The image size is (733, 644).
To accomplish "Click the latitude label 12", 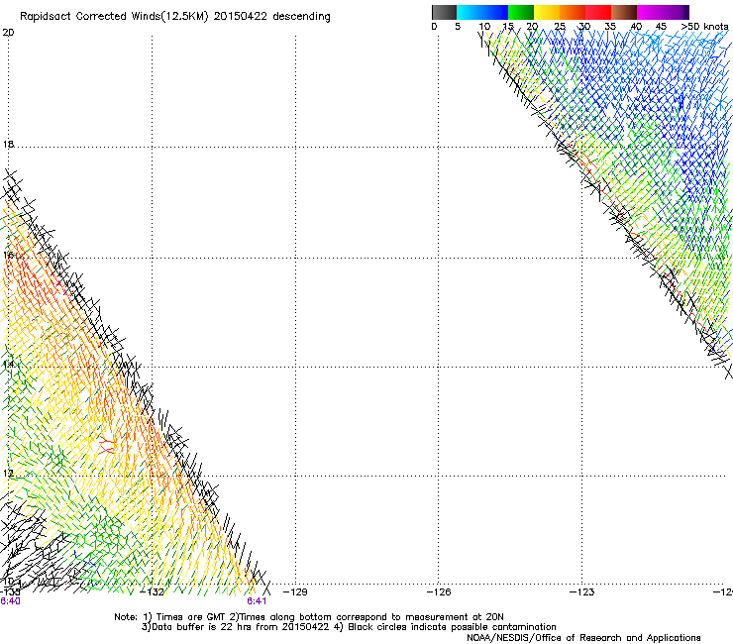I will click(x=8, y=474).
